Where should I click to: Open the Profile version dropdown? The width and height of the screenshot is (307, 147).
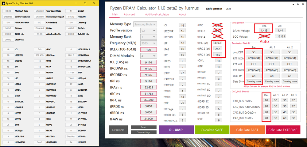[x=149, y=30]
